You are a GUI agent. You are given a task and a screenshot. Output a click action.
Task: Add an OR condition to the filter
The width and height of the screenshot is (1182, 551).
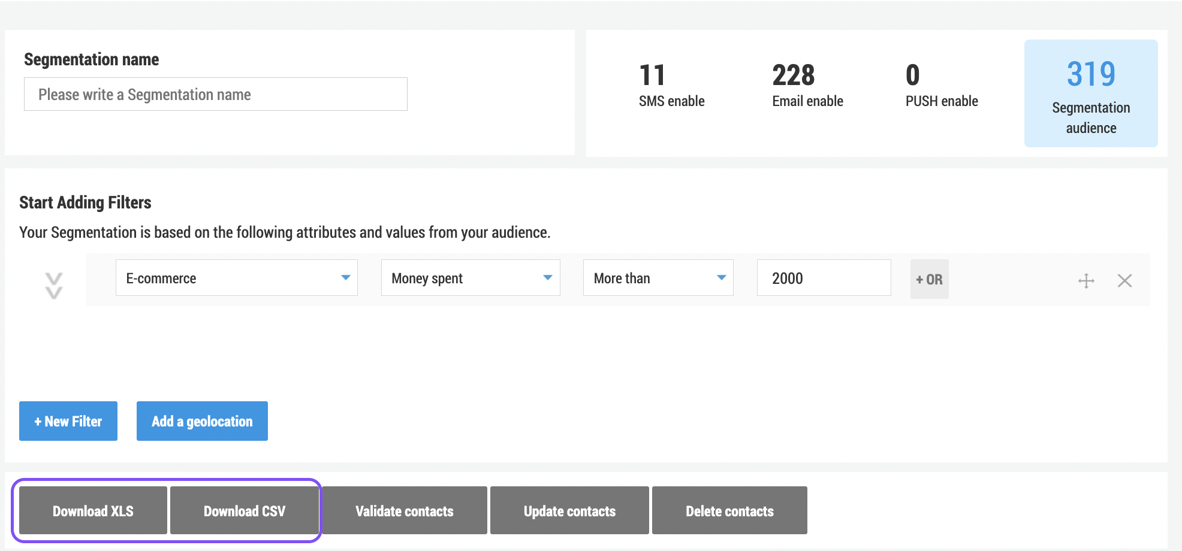point(929,279)
